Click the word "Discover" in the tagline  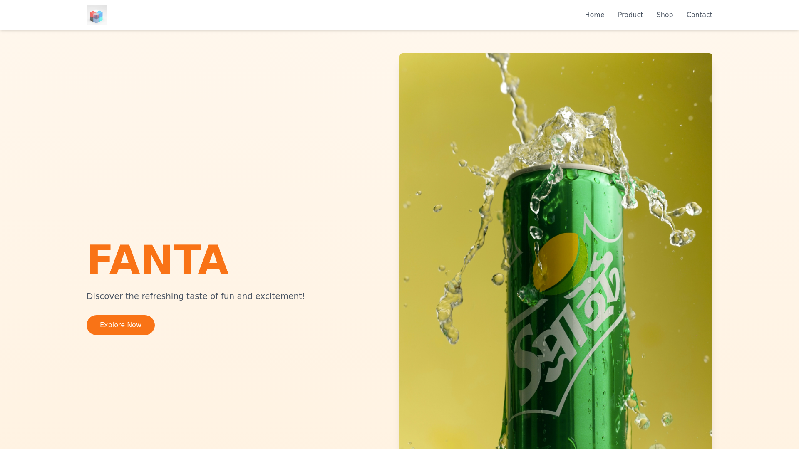point(104,296)
